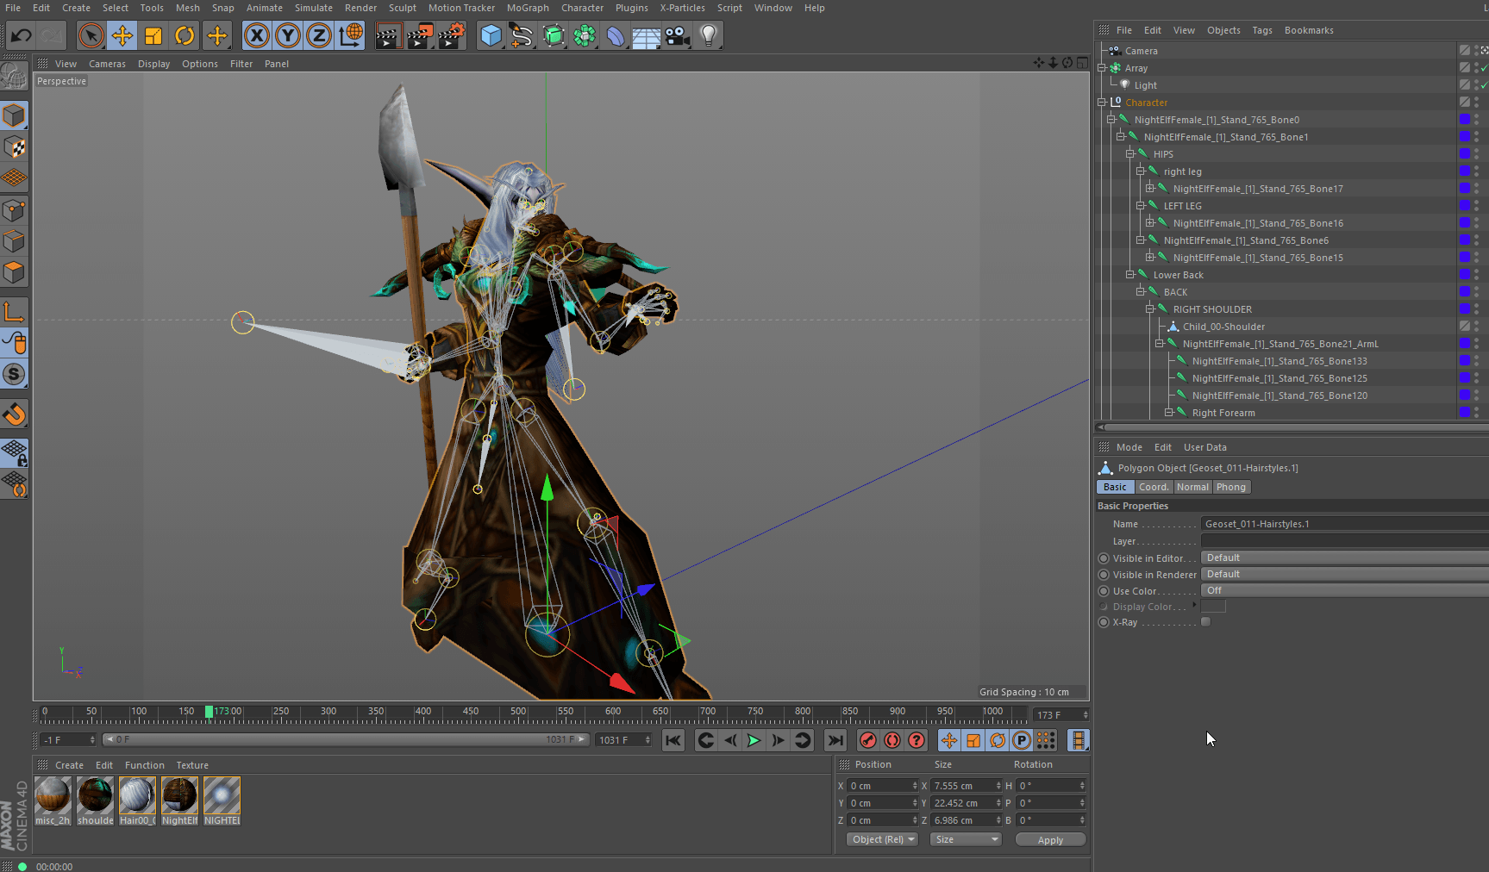Open the render settings icon
Image resolution: width=1489 pixels, height=872 pixels.
[452, 35]
